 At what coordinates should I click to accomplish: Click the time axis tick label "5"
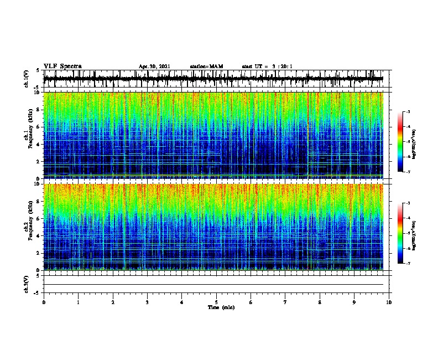click(x=216, y=302)
